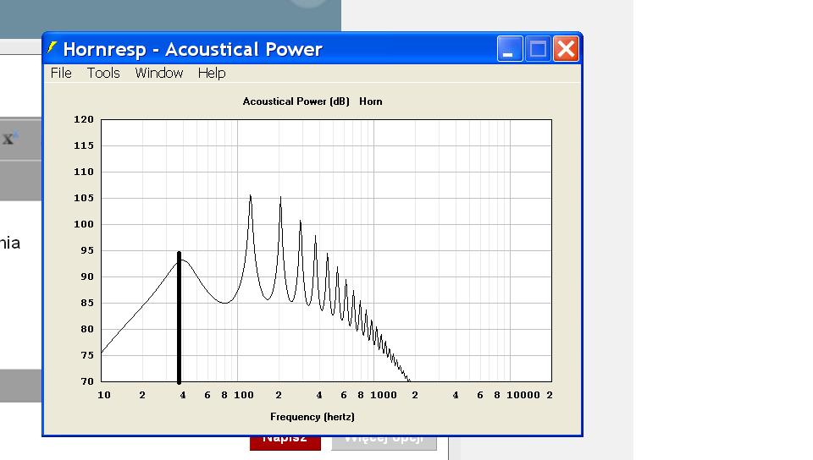Click the 1000 label on the frequency axis

384,395
